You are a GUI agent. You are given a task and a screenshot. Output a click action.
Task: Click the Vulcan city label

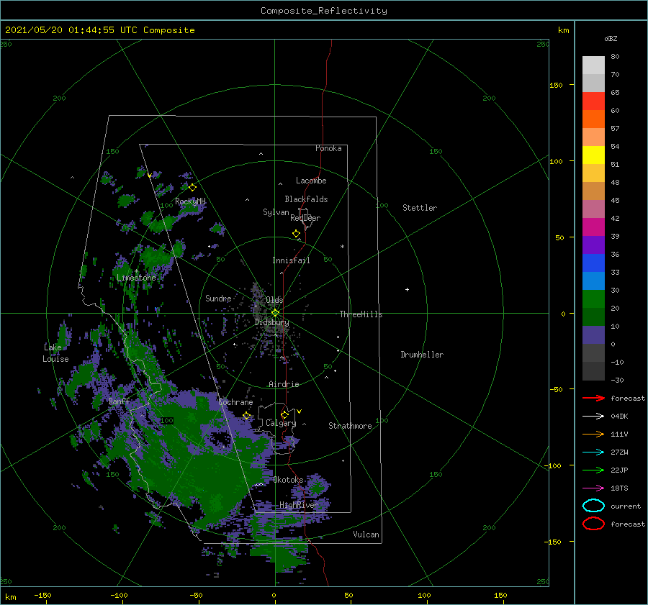click(366, 535)
